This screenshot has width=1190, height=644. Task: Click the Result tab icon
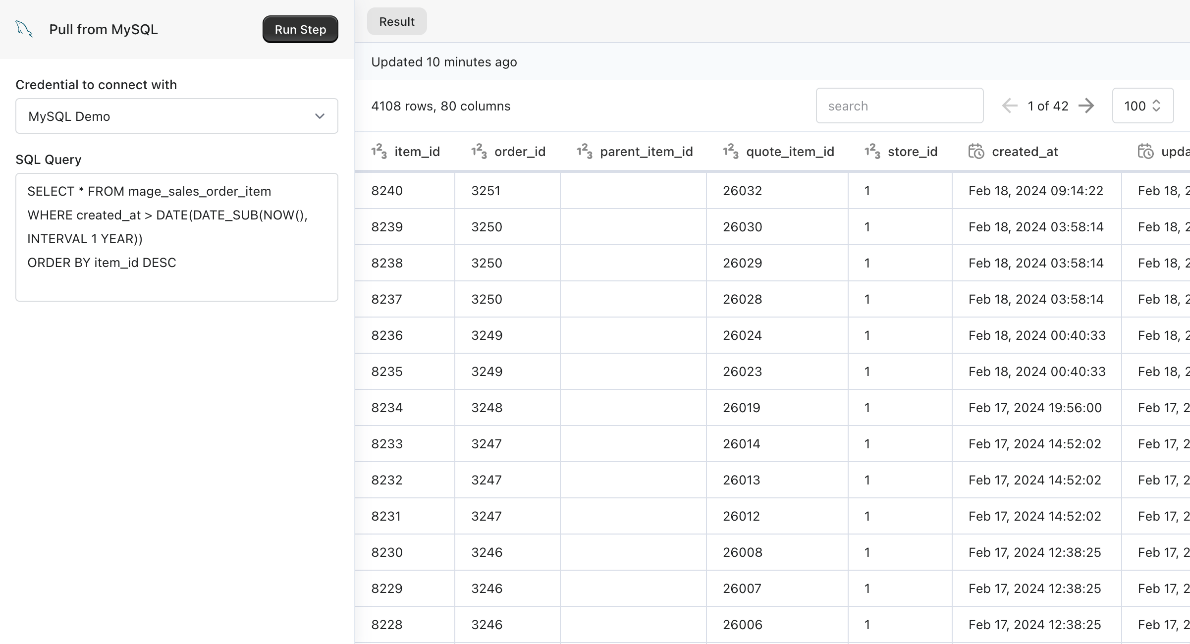click(396, 21)
